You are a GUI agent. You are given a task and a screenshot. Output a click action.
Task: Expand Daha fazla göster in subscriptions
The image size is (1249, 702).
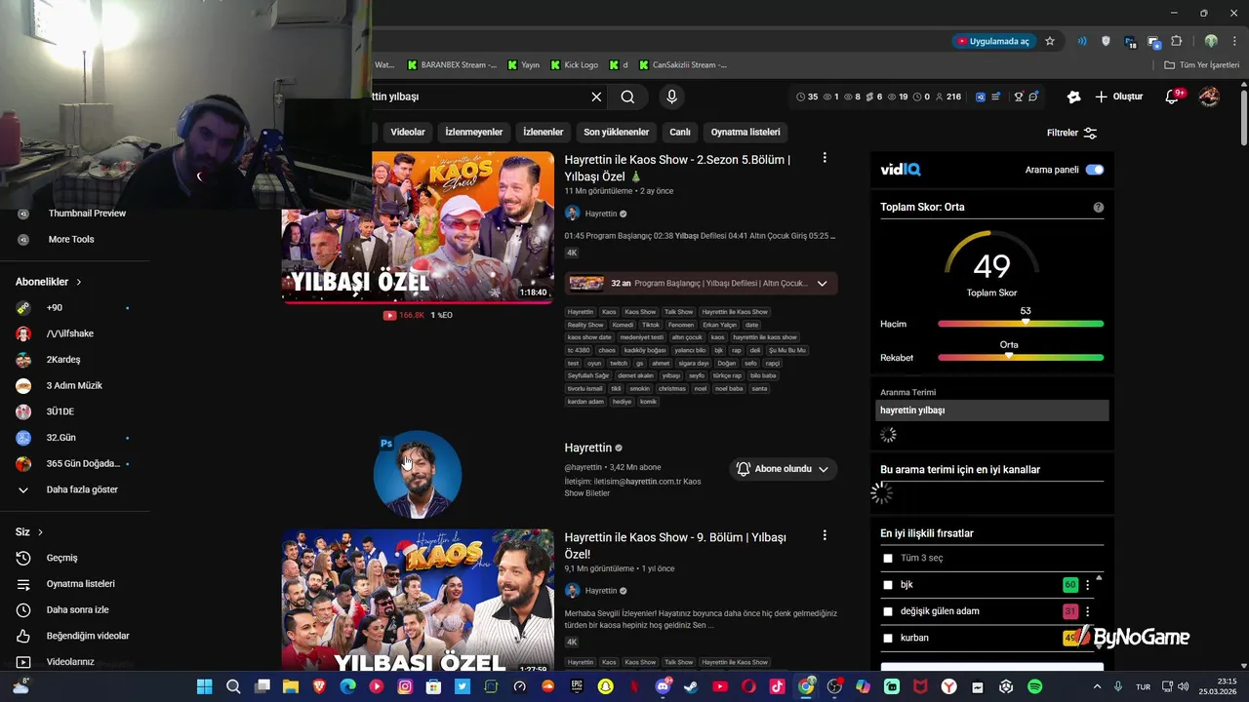tap(82, 489)
